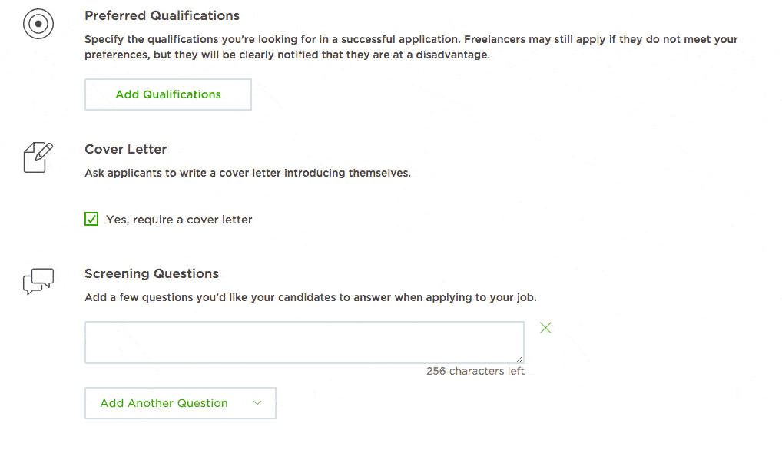Viewport: 782px width, 470px height.
Task: Click the target icon beside Preferred Qualifications
Action: [x=38, y=24]
